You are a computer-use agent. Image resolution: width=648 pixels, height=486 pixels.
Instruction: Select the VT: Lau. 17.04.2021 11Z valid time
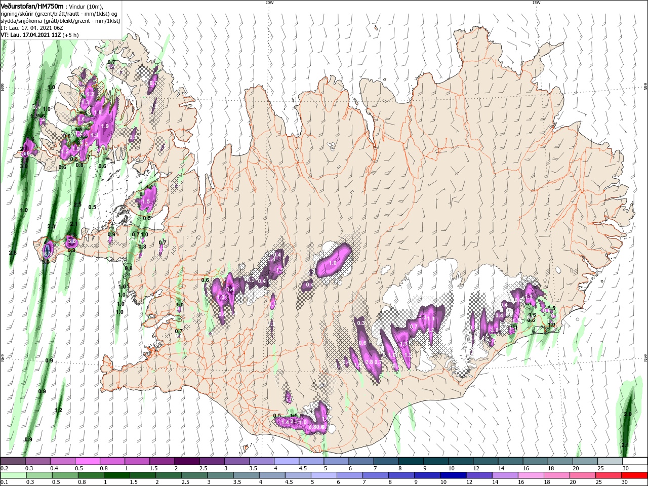point(31,35)
